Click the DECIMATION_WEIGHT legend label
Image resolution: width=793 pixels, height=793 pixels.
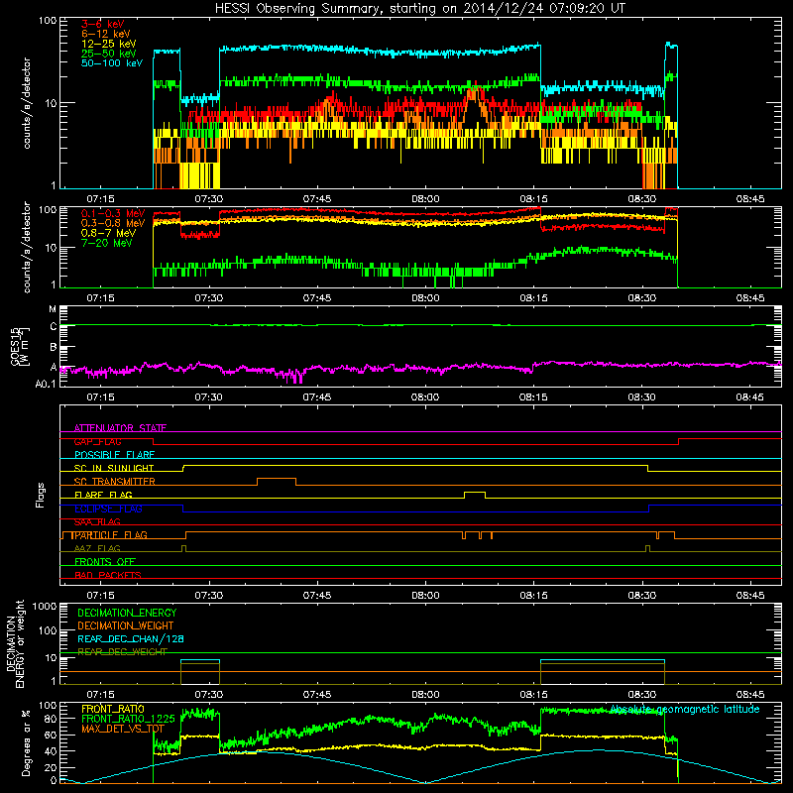click(126, 625)
